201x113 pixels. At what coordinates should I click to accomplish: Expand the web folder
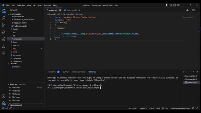click(x=15, y=52)
